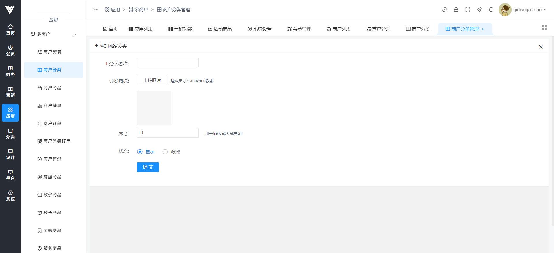Click into the 分类名称 input field
The width and height of the screenshot is (554, 253).
168,63
